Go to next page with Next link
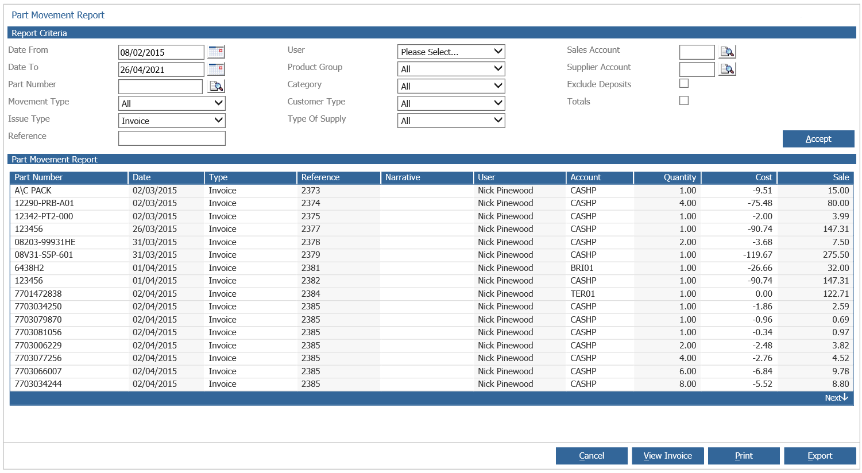Image resolution: width=862 pixels, height=473 pixels. coord(836,398)
